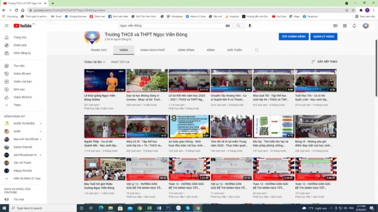The height and width of the screenshot is (212, 378).
Task: Click the channel avatar logo
Action: [x=92, y=37]
